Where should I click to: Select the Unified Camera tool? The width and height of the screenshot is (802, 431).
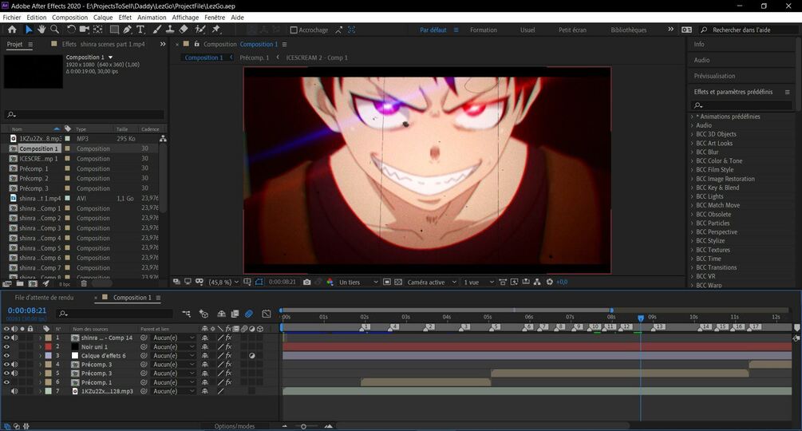point(85,30)
